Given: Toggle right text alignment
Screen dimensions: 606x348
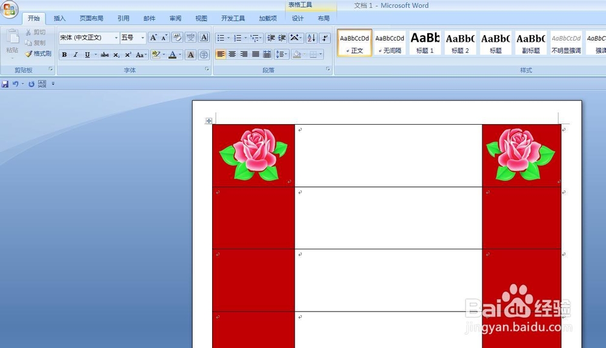Looking at the screenshot, I should [x=244, y=54].
